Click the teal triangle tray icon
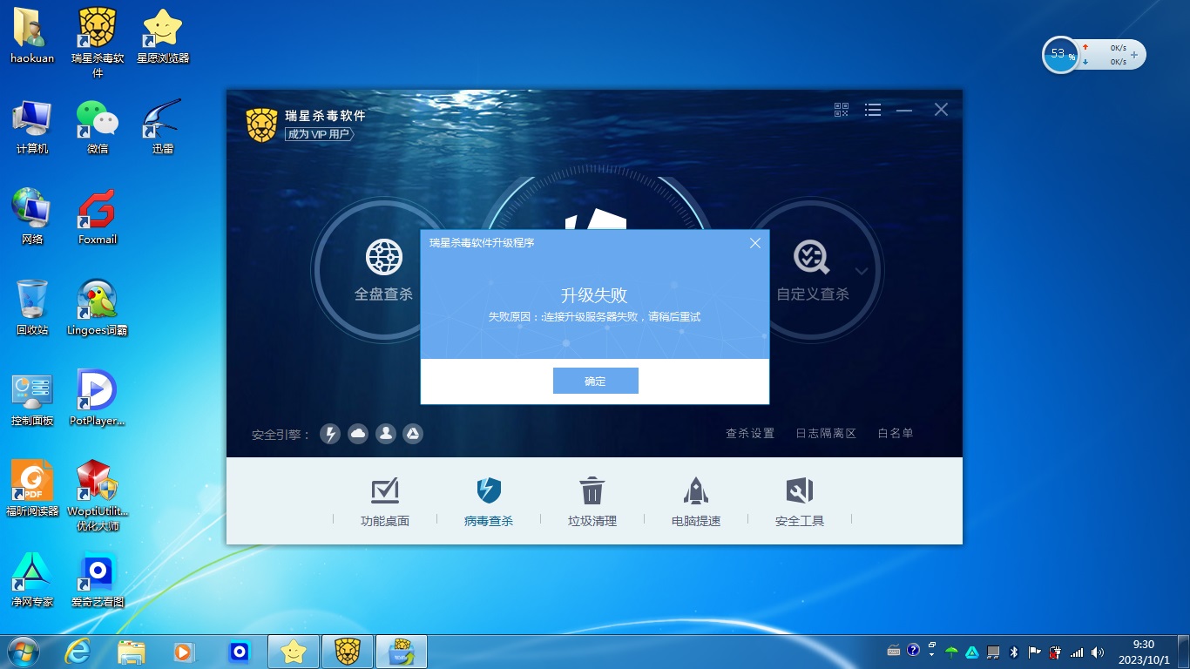The width and height of the screenshot is (1190, 669). click(x=972, y=652)
